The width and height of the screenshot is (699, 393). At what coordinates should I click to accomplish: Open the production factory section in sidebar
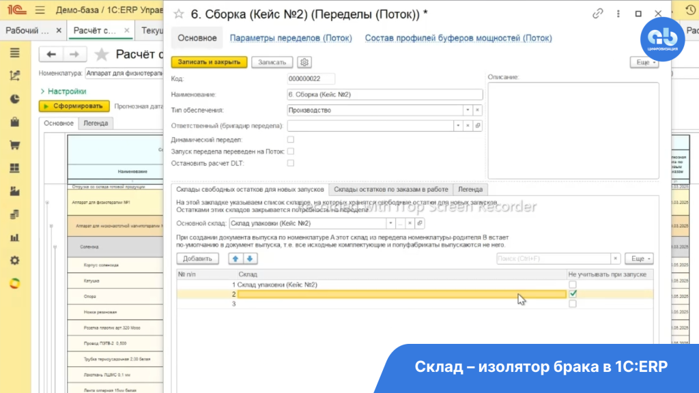[x=15, y=191]
